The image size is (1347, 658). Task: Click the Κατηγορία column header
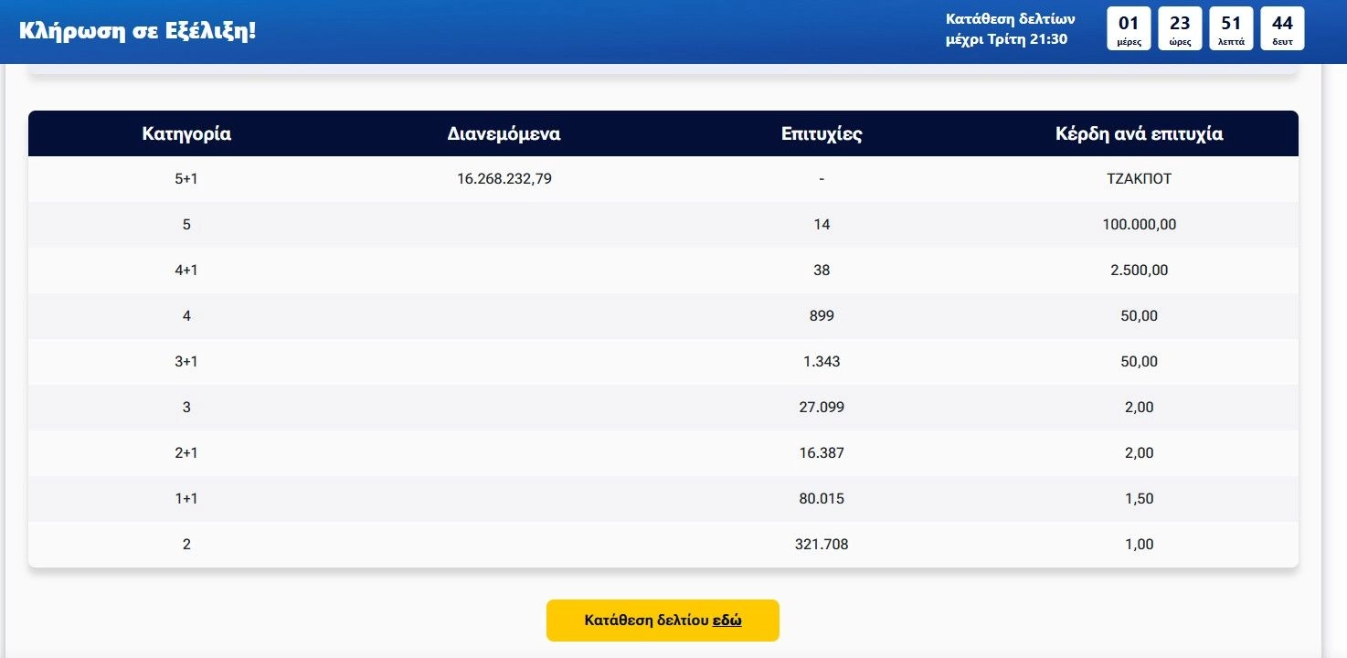[186, 133]
